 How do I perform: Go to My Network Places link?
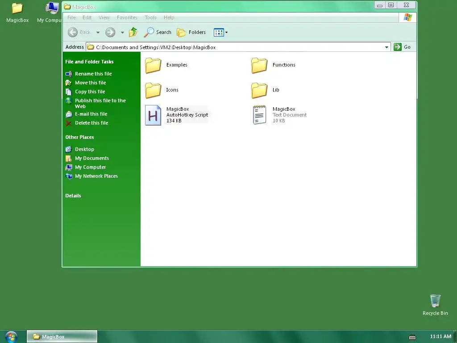click(96, 176)
